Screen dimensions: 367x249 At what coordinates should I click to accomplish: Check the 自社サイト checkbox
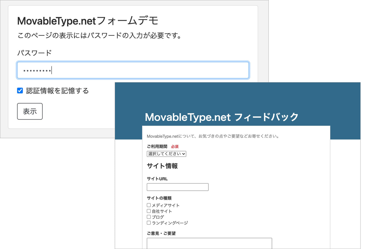tap(149, 211)
